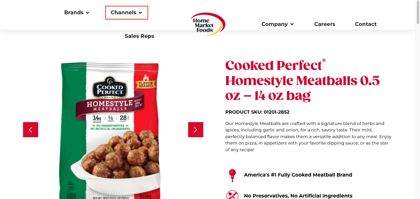Screen dimensions: 420x199
Task: Click the meatball-on-fork icon
Action: tap(232, 175)
